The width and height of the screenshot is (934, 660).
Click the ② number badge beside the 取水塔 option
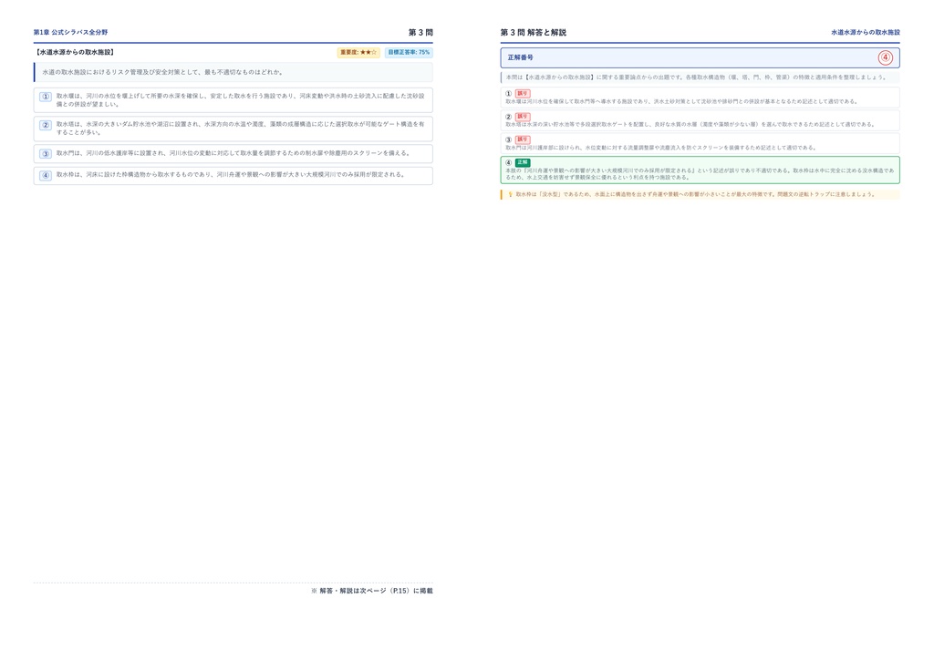(x=46, y=125)
